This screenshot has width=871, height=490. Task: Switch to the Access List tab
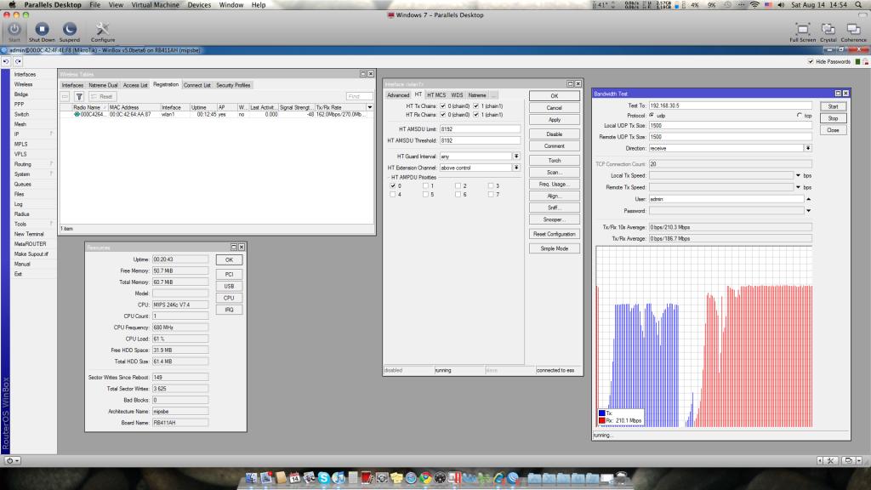point(135,85)
